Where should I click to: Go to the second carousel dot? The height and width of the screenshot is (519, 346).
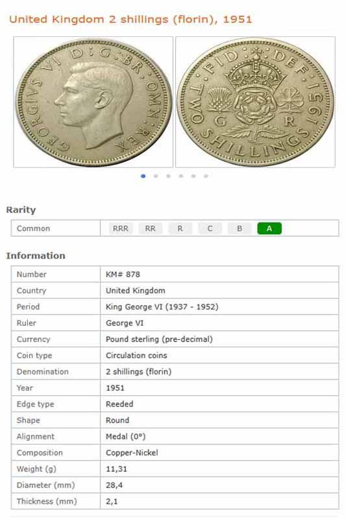[156, 176]
